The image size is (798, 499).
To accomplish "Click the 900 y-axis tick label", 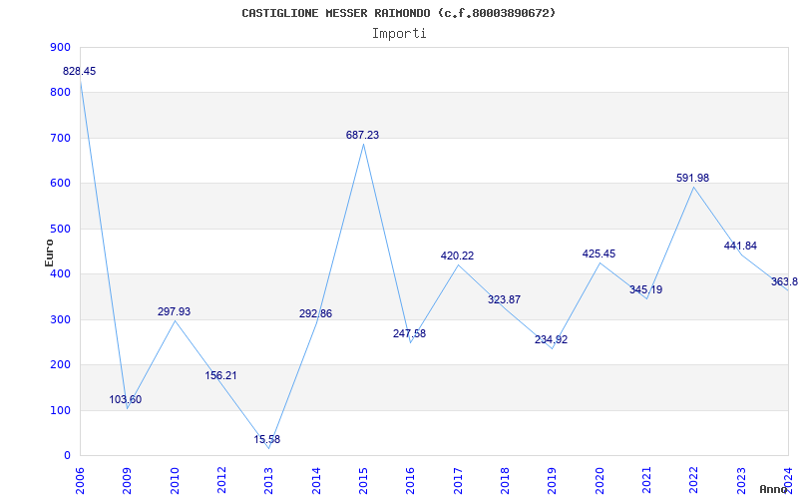I will (60, 47).
